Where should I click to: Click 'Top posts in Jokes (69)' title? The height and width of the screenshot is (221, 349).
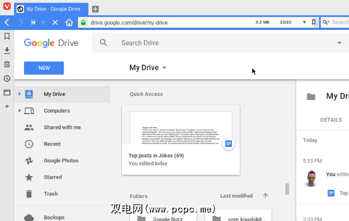(x=156, y=155)
